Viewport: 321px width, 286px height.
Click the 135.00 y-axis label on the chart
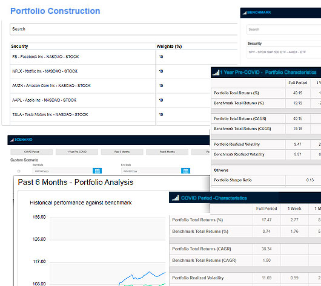click(x=39, y=217)
